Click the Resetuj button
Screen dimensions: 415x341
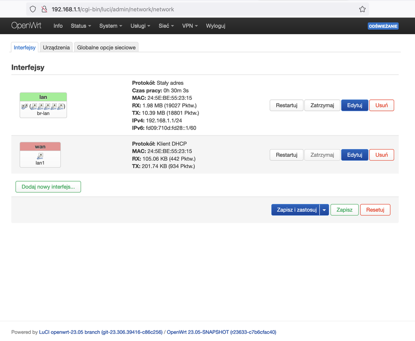pos(375,210)
